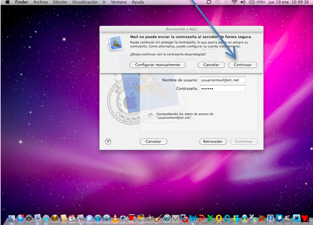Image resolution: width=313 pixels, height=225 pixels.
Task: Click Retroceder to go back
Action: (x=213, y=141)
